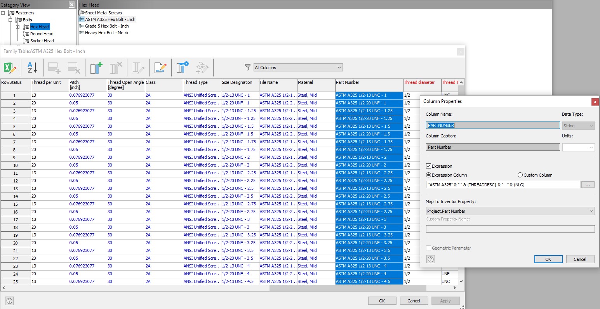This screenshot has height=309, width=600.
Task: Open the expression builder ellipsis field
Action: (588, 184)
